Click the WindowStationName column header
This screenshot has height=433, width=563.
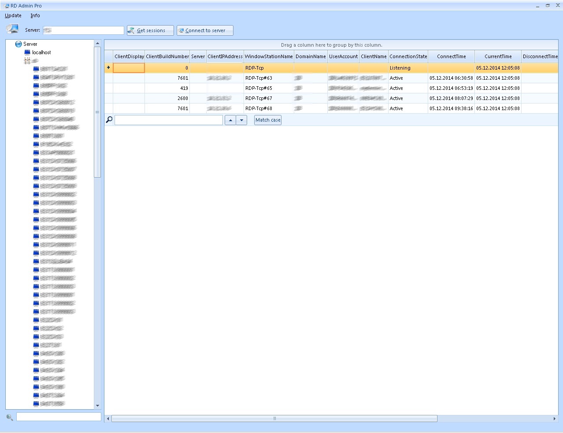[269, 56]
